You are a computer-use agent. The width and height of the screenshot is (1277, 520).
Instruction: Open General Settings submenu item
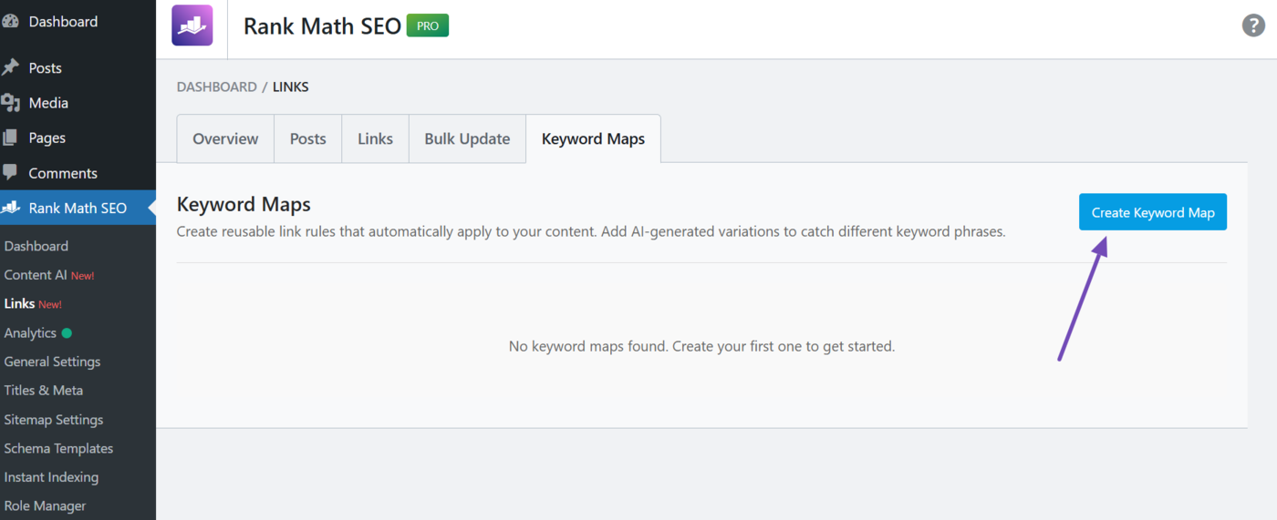click(x=52, y=362)
